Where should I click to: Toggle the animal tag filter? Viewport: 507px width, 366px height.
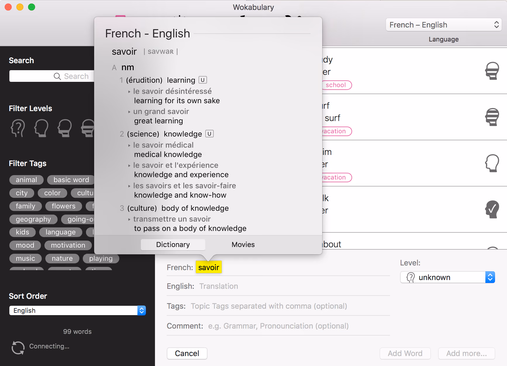point(26,180)
